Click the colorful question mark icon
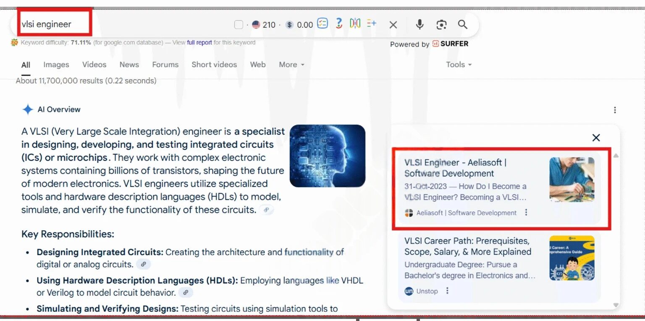The image size is (645, 321). (338, 24)
